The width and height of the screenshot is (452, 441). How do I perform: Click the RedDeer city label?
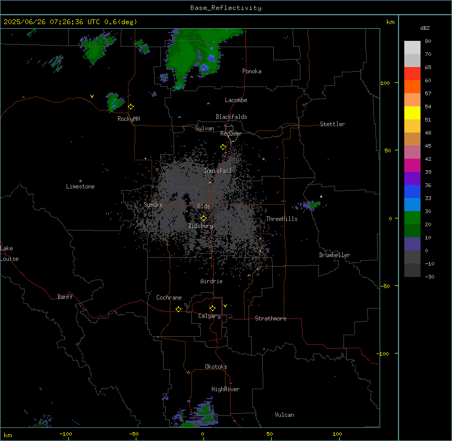[x=231, y=134]
